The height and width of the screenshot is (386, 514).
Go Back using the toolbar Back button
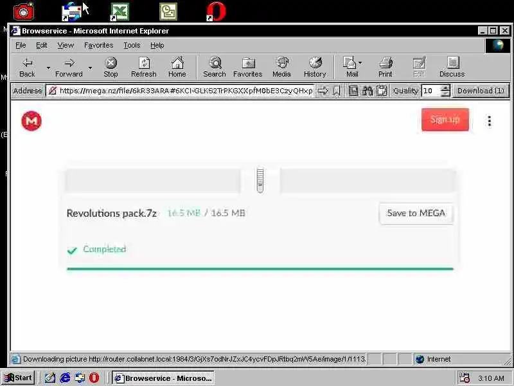pyautogui.click(x=27, y=68)
